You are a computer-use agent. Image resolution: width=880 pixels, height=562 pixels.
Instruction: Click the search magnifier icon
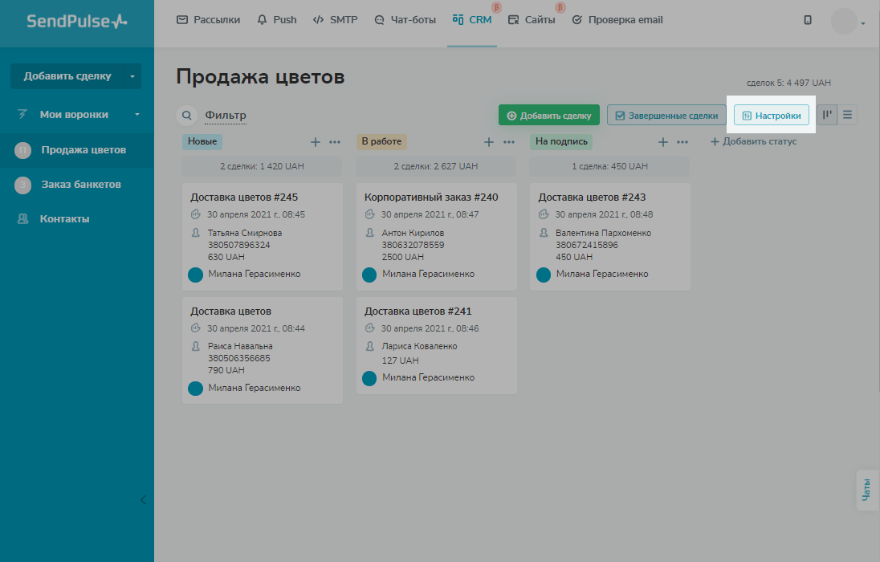point(186,116)
